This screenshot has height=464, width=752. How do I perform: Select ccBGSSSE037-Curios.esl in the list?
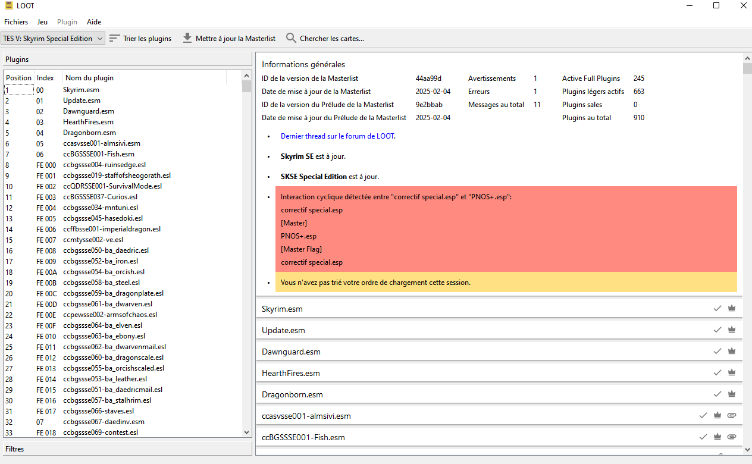[123, 197]
